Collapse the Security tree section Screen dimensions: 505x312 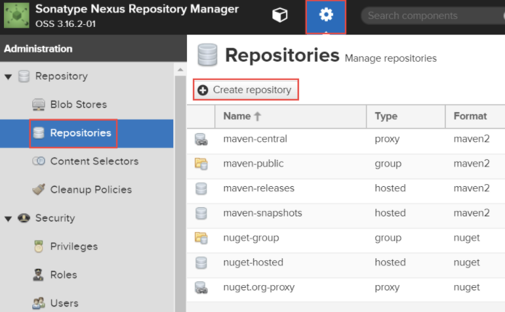9,219
